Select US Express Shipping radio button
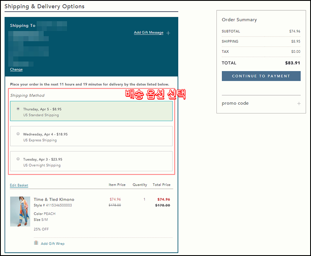The width and height of the screenshot is (311, 256). coord(18,134)
